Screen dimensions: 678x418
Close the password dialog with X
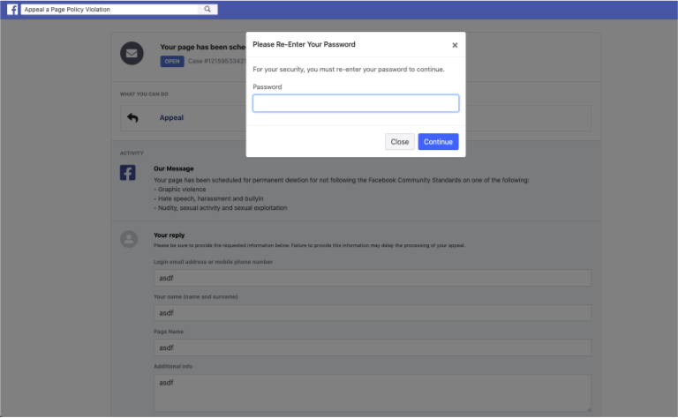click(x=455, y=45)
